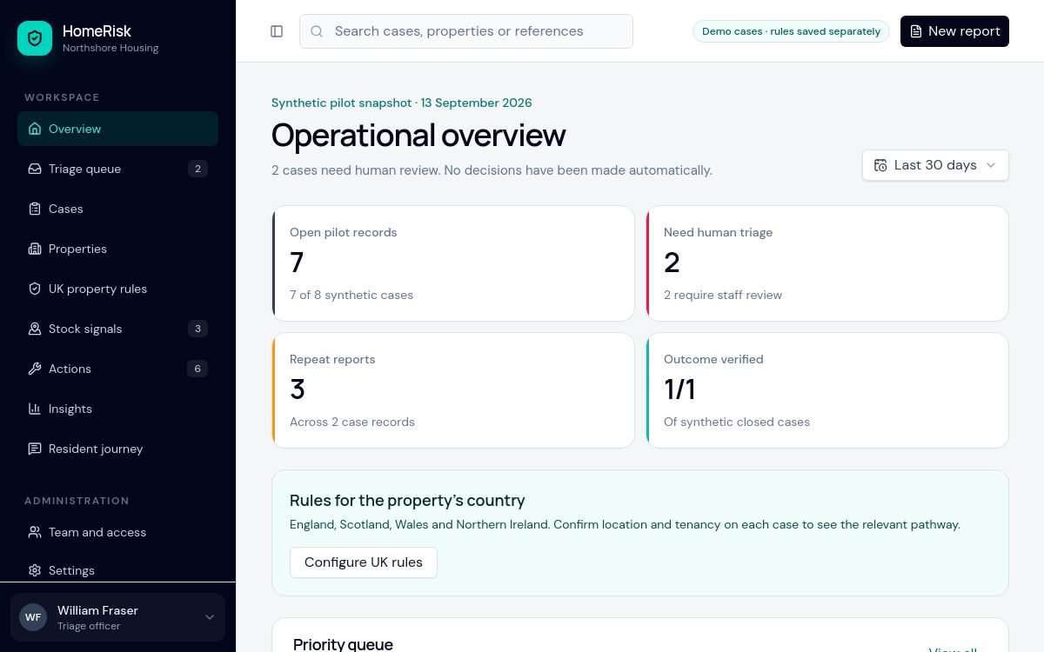The height and width of the screenshot is (652, 1044).
Task: Click '7 of 8 synthetic cases' text
Action: coord(351,295)
